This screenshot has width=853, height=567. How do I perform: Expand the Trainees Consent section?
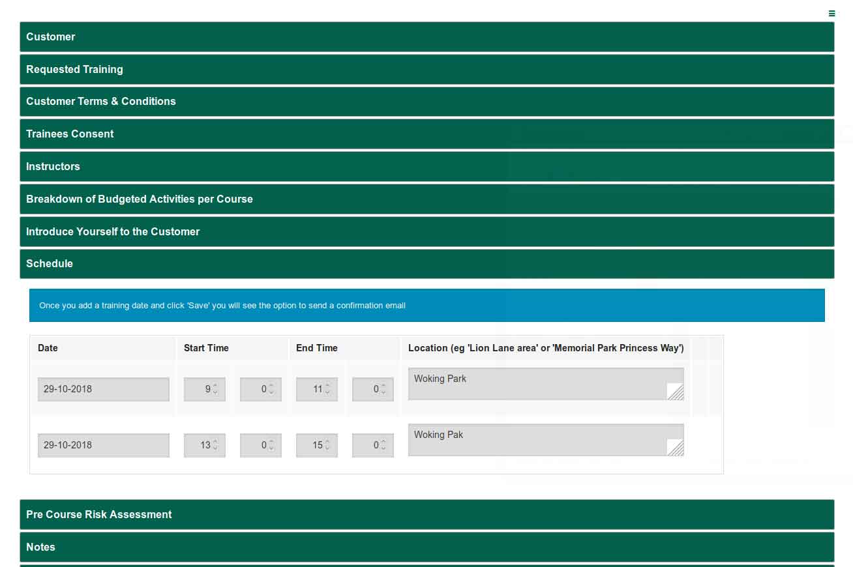point(427,134)
